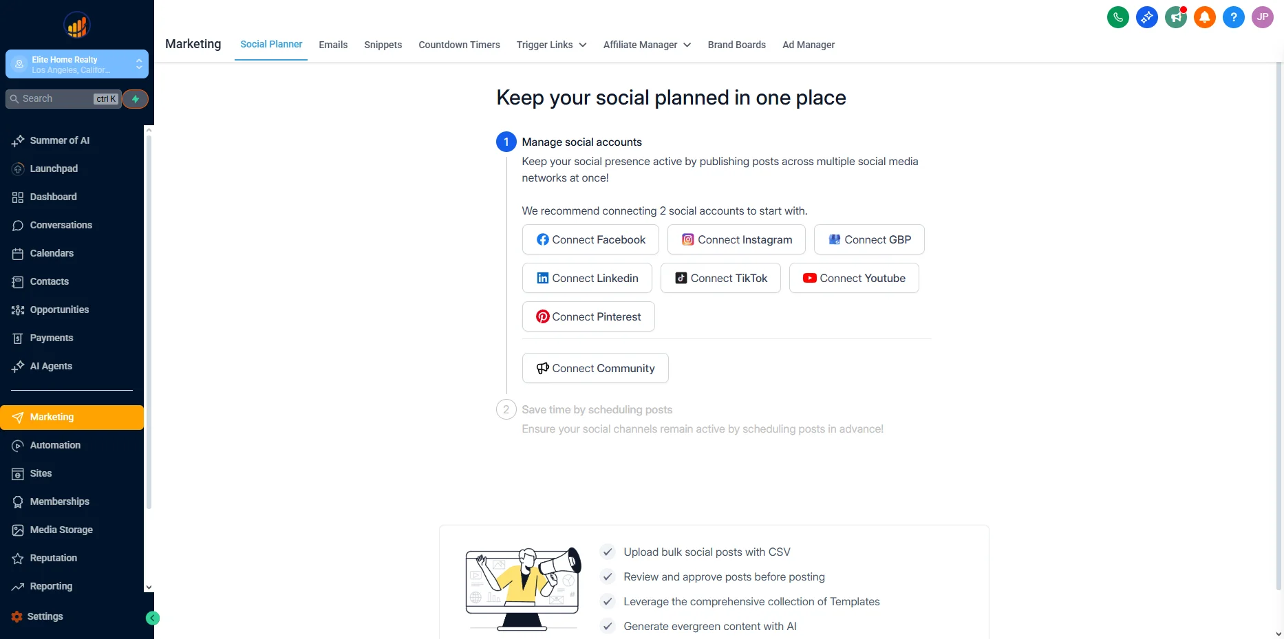1284x639 pixels.
Task: Click the blue AI sparkle icon in header
Action: click(1146, 17)
